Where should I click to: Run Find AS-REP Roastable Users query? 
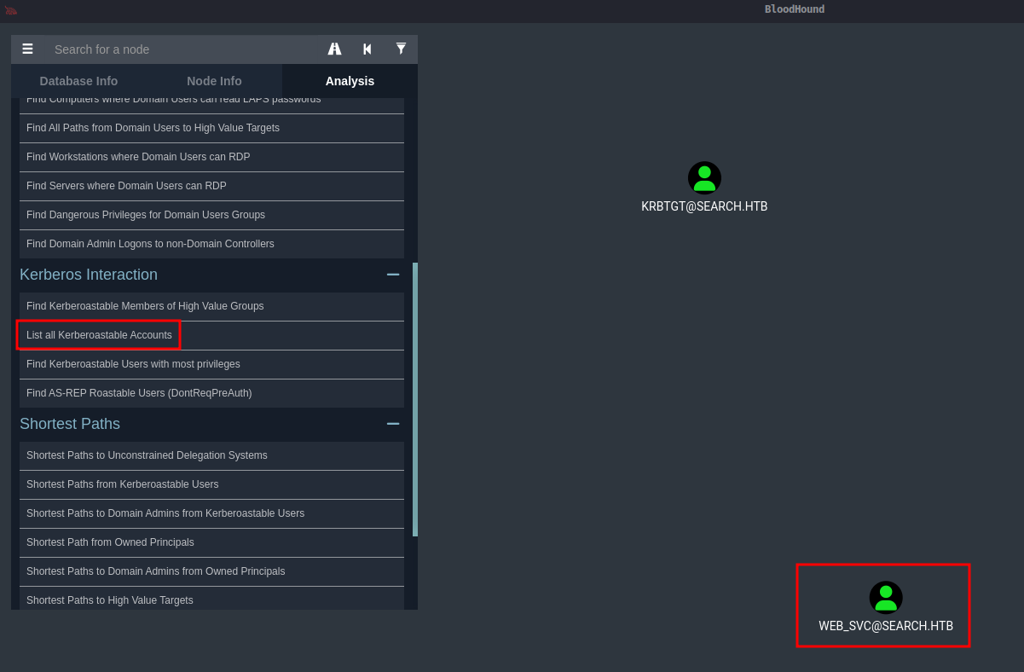[x=211, y=393]
